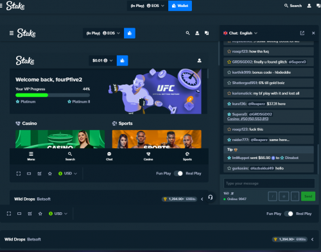
Task: Click the Betsoft provider link in the outer Wild Drops row
Action: pyautogui.click(x=34, y=239)
